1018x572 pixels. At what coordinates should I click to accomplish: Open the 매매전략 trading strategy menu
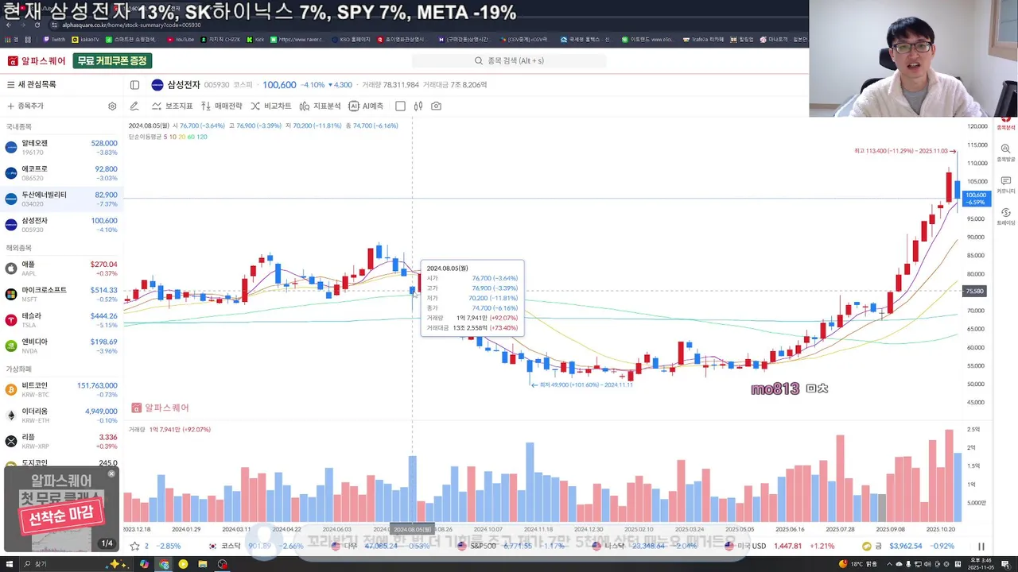[x=221, y=106]
